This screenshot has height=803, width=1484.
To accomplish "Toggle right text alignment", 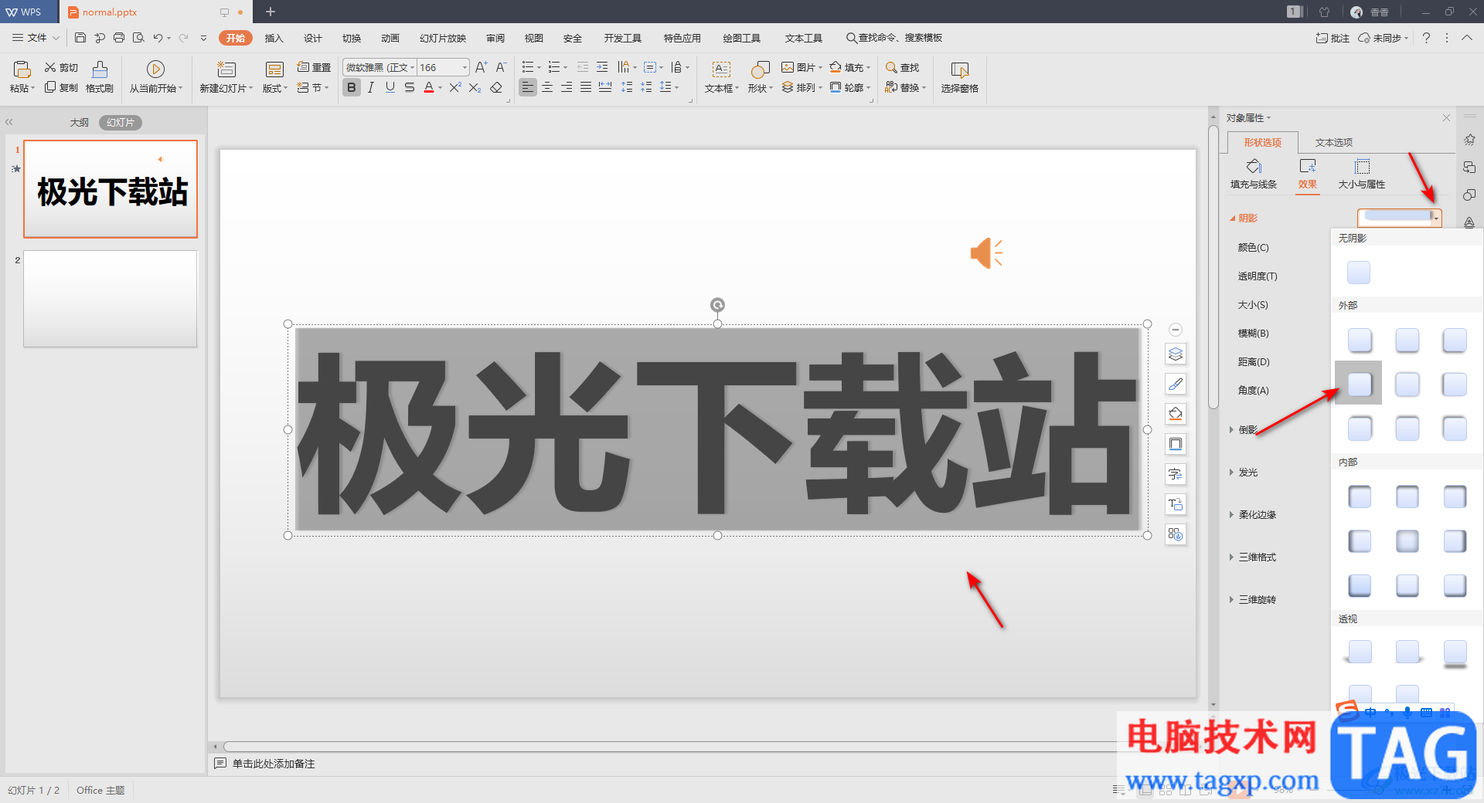I will pyautogui.click(x=567, y=87).
